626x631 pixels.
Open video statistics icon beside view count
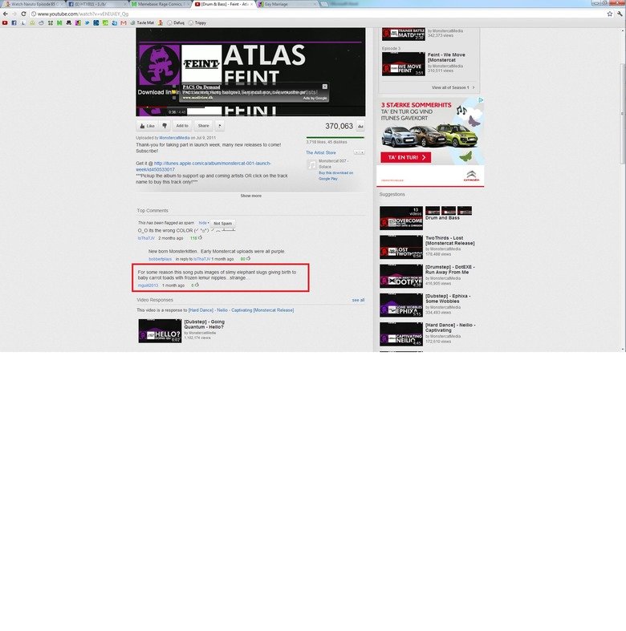(x=360, y=127)
